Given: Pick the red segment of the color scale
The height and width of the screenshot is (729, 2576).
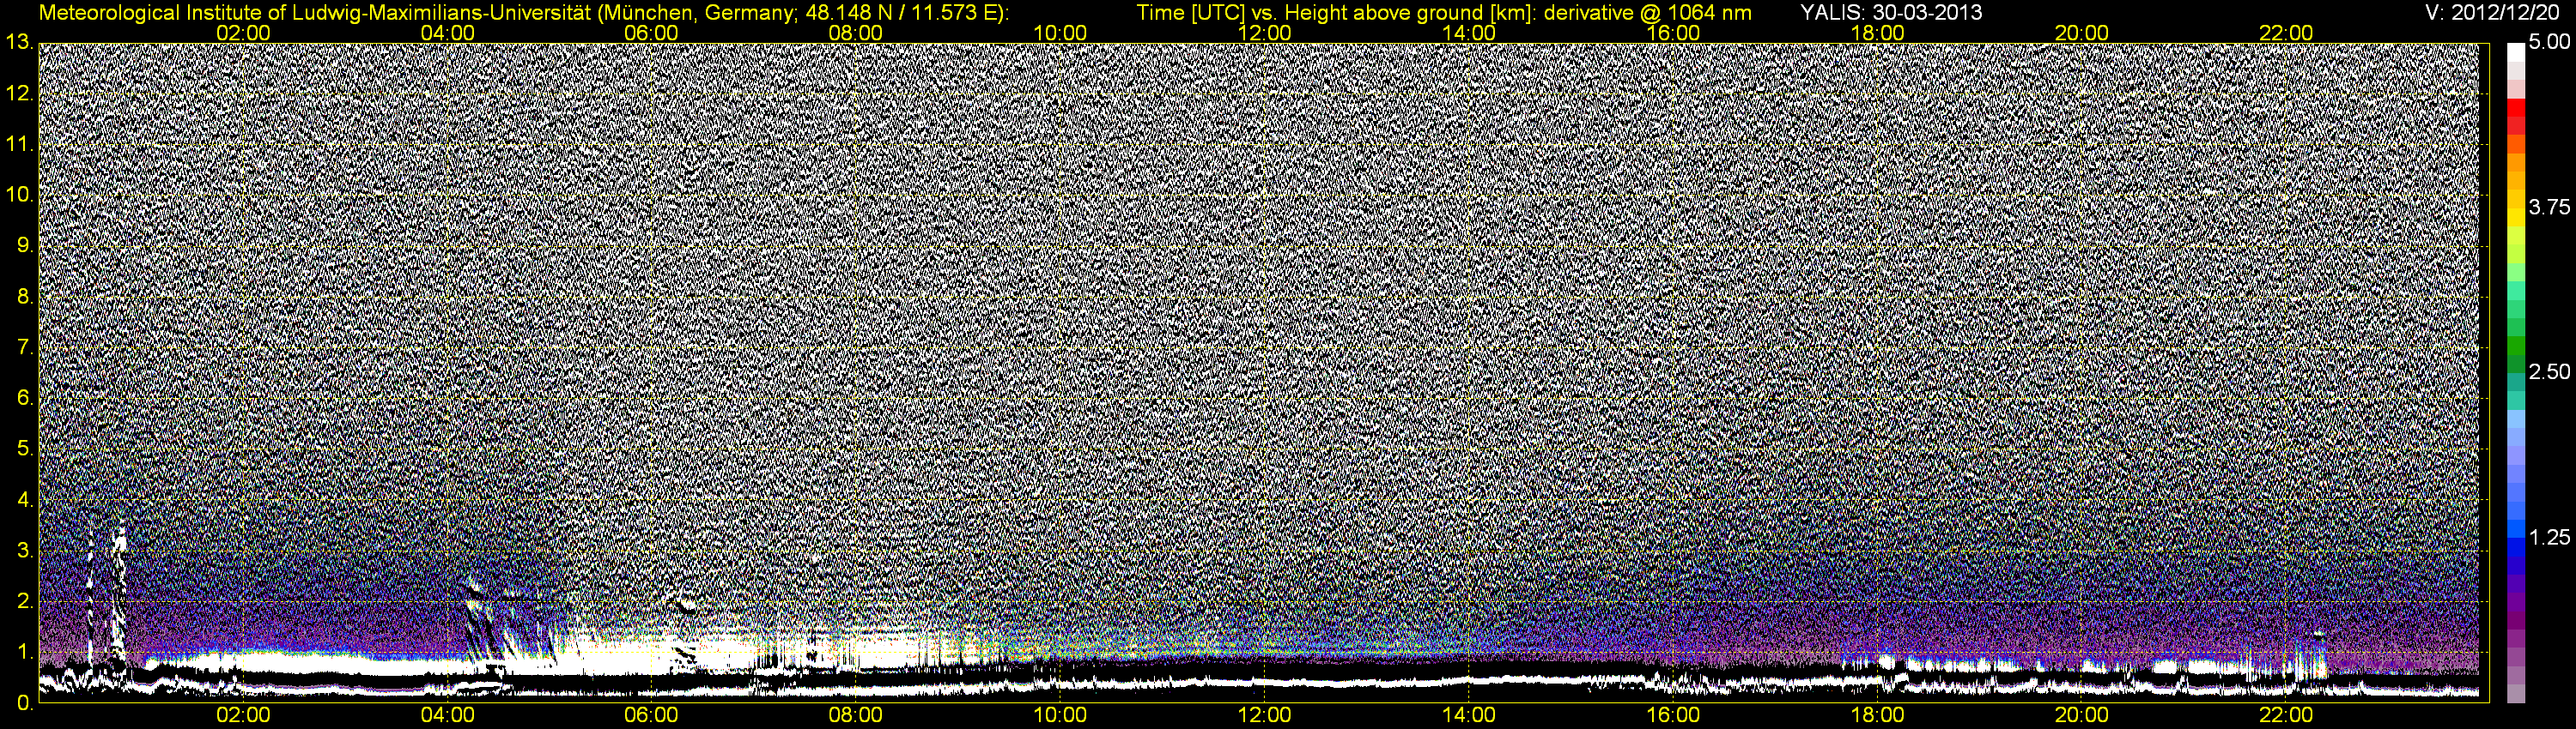Looking at the screenshot, I should pos(2516,107).
